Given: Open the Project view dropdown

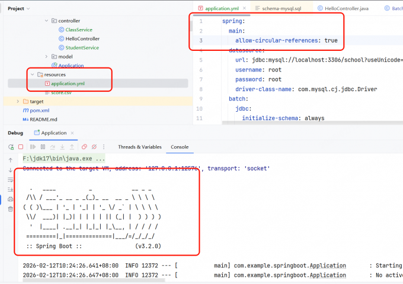Looking at the screenshot, I should 28,8.
